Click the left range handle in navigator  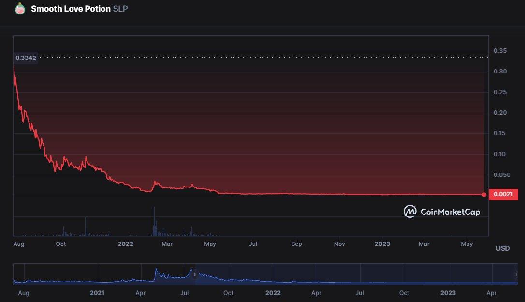point(195,274)
